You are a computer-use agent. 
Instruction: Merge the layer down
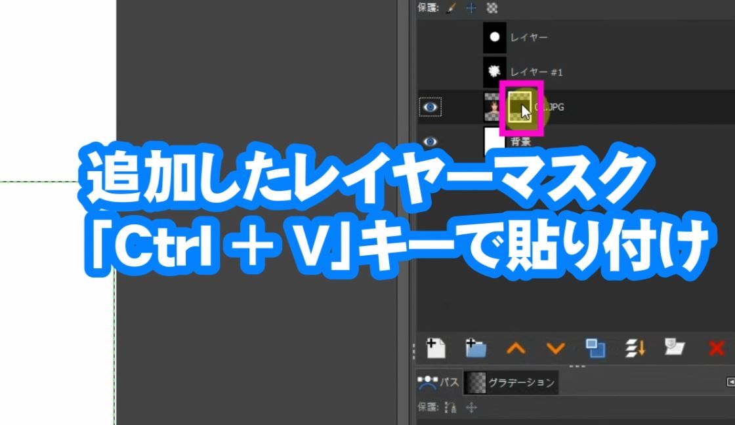pos(635,348)
